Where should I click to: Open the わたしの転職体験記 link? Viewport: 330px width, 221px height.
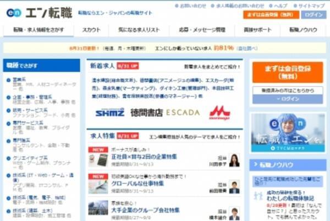pyautogui.click(x=290, y=198)
